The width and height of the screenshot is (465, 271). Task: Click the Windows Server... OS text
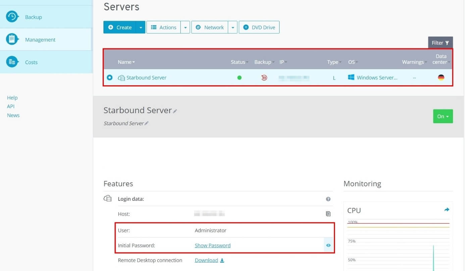pyautogui.click(x=377, y=77)
